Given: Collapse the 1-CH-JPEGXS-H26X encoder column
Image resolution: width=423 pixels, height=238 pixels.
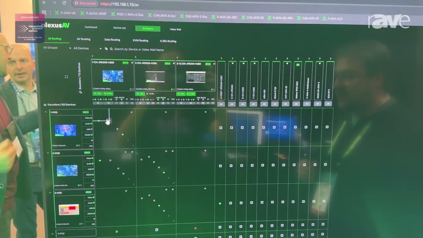Looking at the screenshot, I should [x=92, y=57].
